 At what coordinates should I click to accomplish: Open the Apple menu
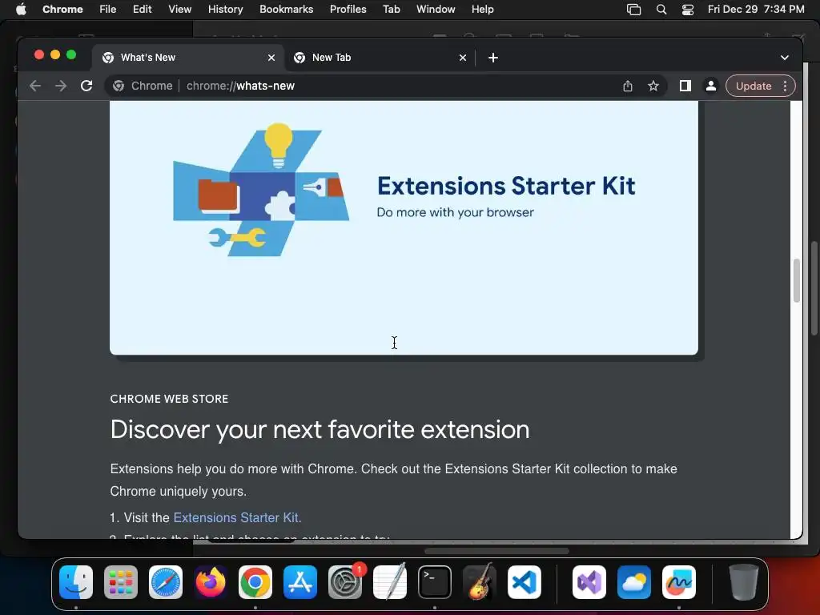[21, 10]
